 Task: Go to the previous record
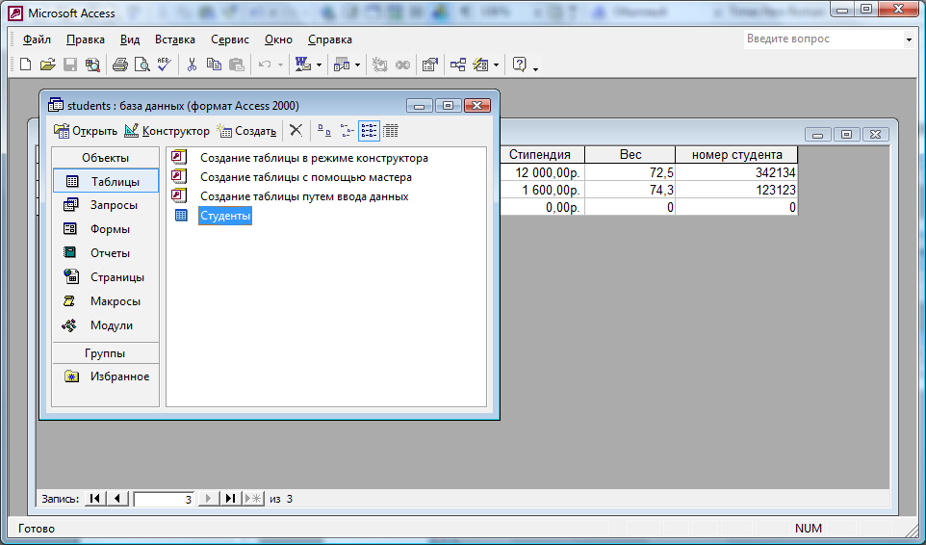click(x=116, y=499)
